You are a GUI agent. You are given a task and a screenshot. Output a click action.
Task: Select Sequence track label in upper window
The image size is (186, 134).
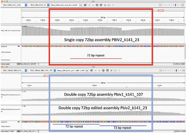pos(4,47)
